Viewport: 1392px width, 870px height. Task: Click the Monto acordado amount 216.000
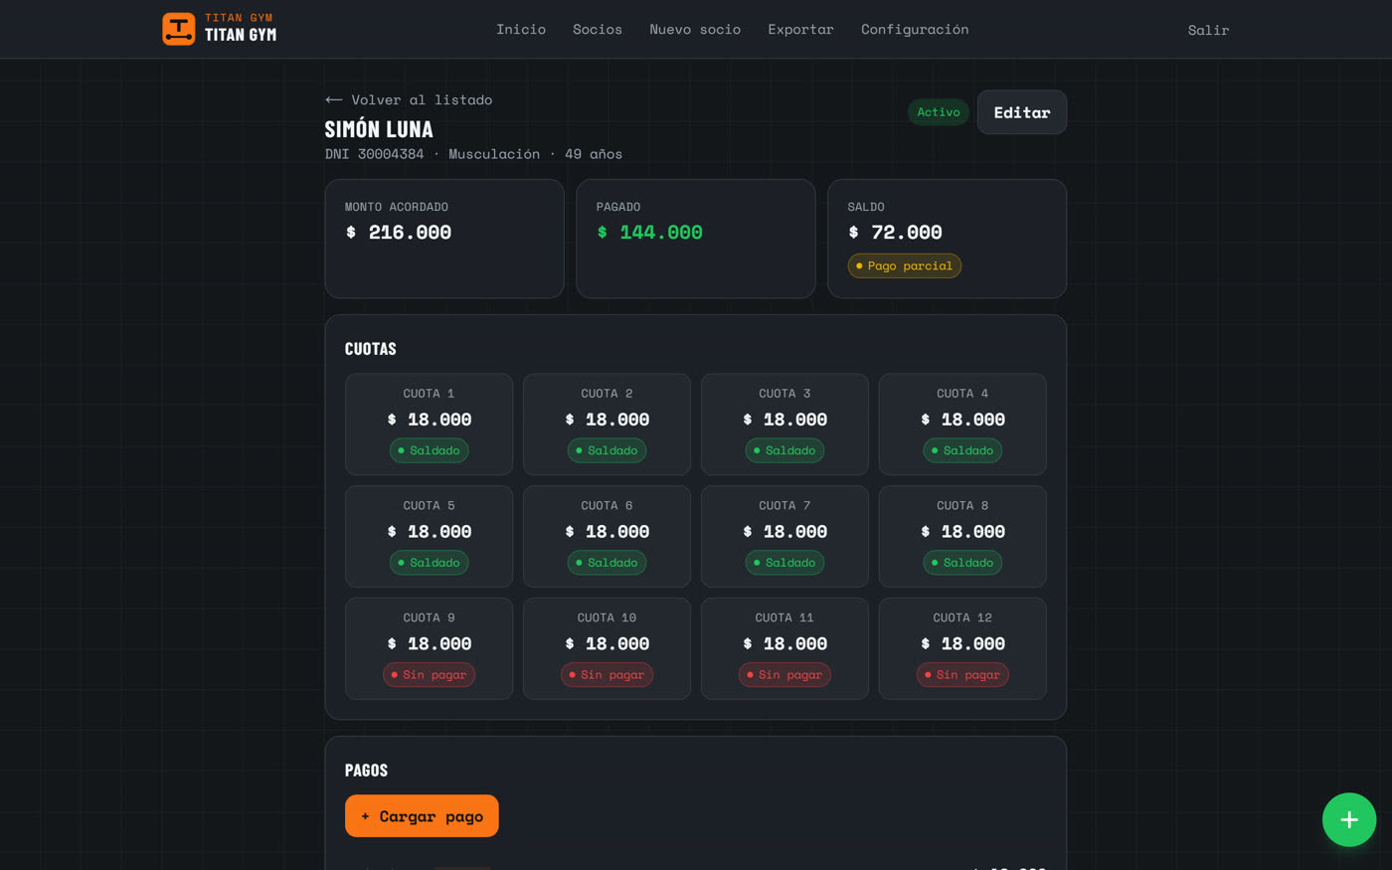399,233
